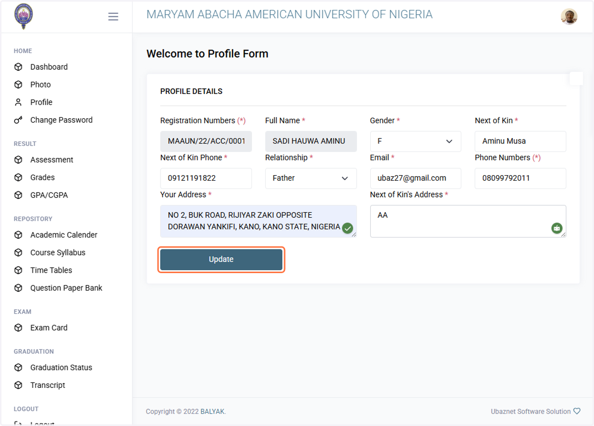Open GPA/CGPA page
Viewport: 594px width, 426px height.
(x=49, y=195)
